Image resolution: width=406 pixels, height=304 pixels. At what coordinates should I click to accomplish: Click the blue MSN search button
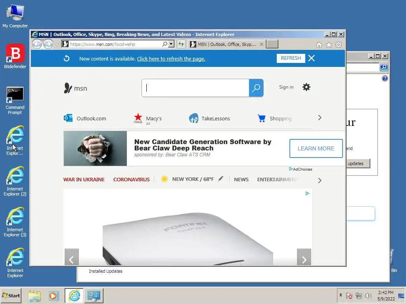(256, 88)
